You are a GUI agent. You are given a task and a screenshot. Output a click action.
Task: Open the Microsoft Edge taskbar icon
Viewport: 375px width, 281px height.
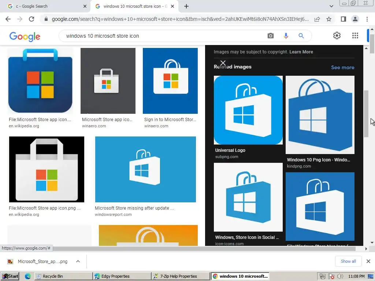(x=28, y=276)
